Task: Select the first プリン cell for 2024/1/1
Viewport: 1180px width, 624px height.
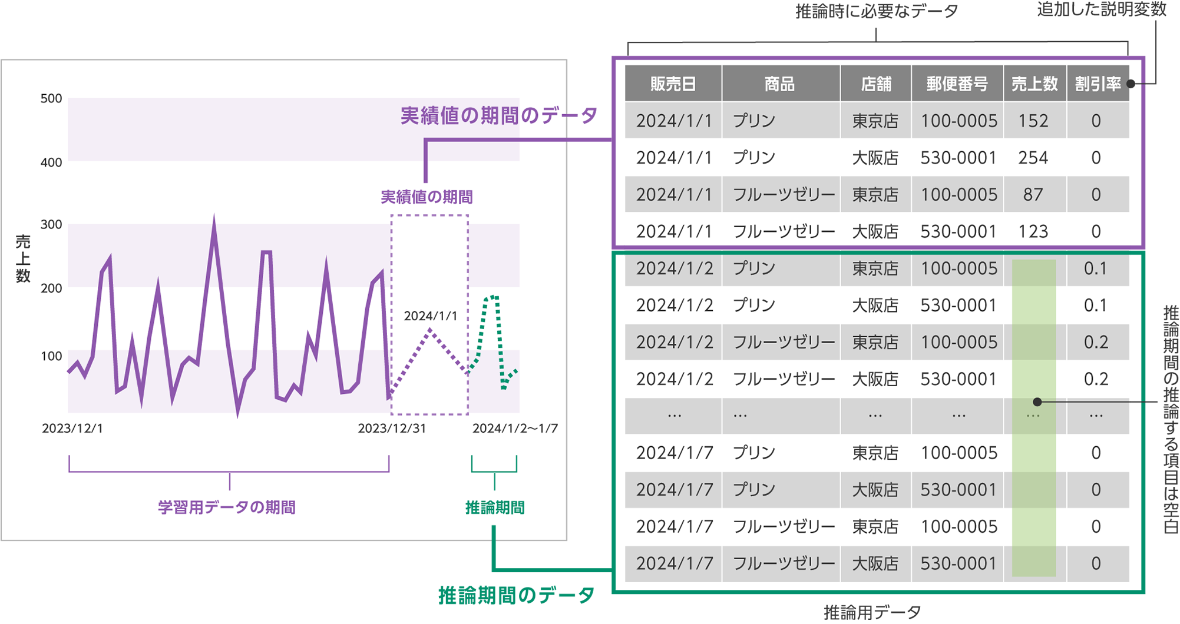Action: pos(754,121)
